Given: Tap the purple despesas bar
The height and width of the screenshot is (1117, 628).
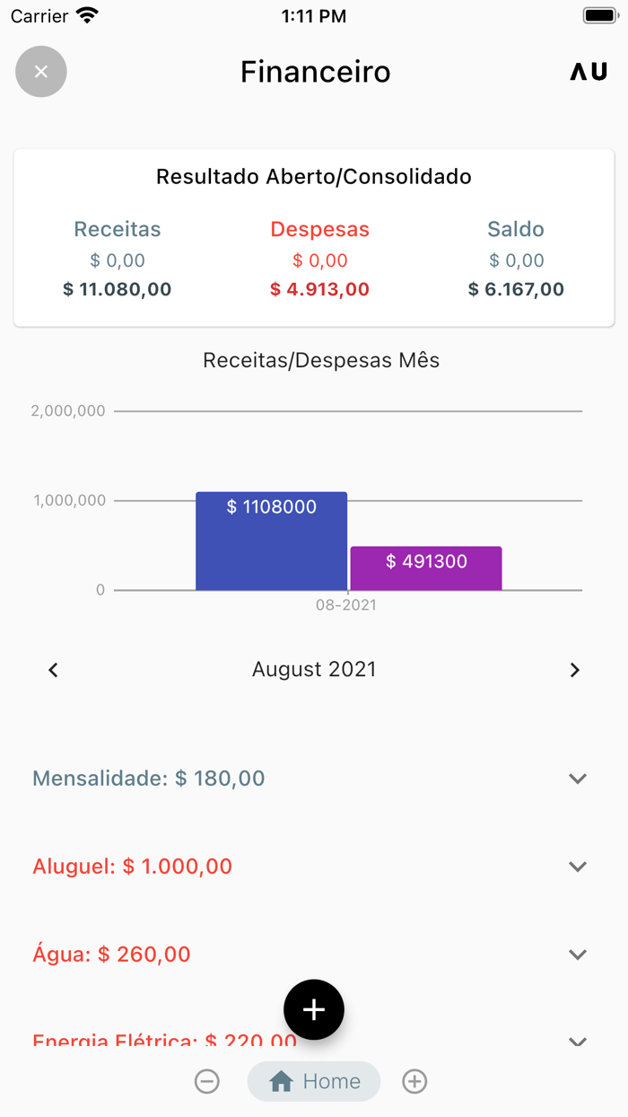Looking at the screenshot, I should pos(426,568).
